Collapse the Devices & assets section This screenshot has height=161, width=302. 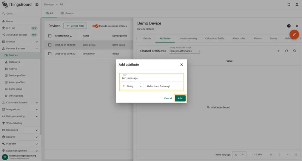20,49
